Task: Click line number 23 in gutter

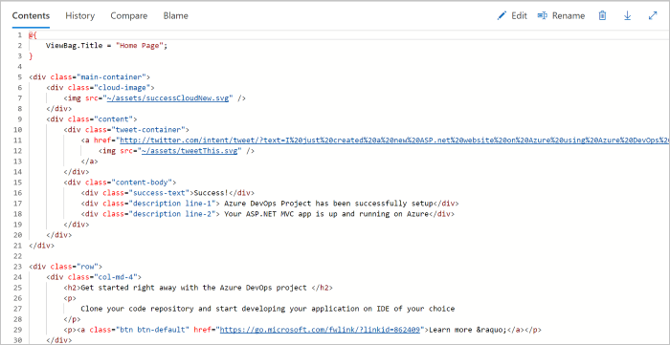Action: click(18, 267)
